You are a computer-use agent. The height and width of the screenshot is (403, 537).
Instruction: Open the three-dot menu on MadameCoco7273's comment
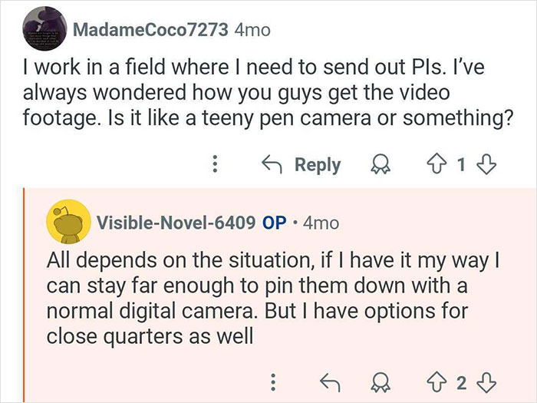pyautogui.click(x=216, y=164)
